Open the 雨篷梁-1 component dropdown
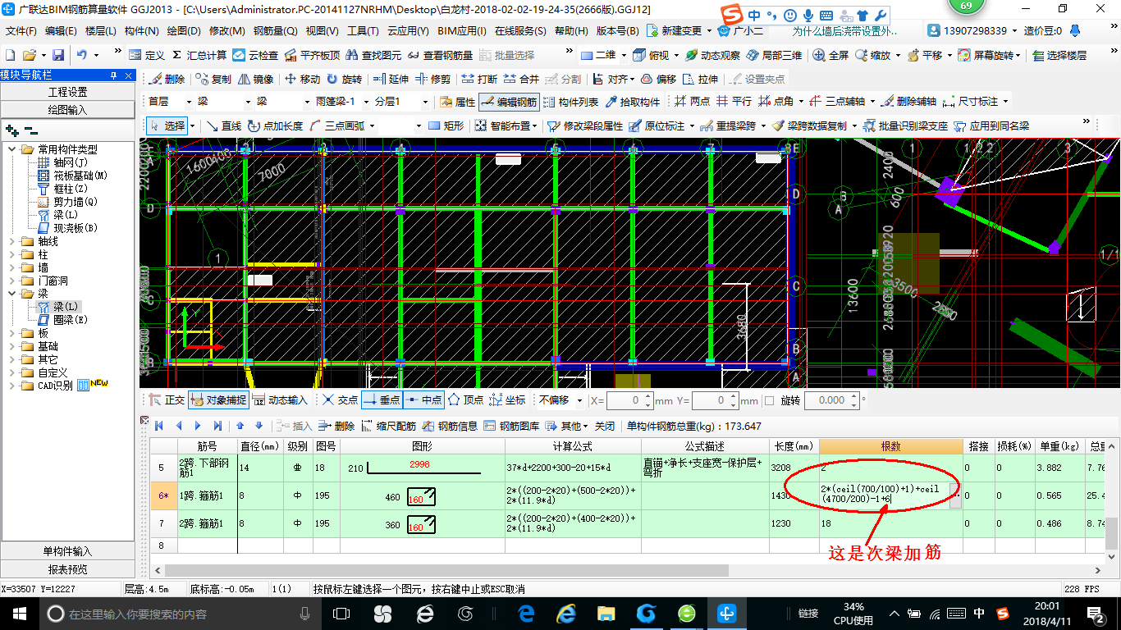This screenshot has width=1121, height=630. tap(365, 102)
